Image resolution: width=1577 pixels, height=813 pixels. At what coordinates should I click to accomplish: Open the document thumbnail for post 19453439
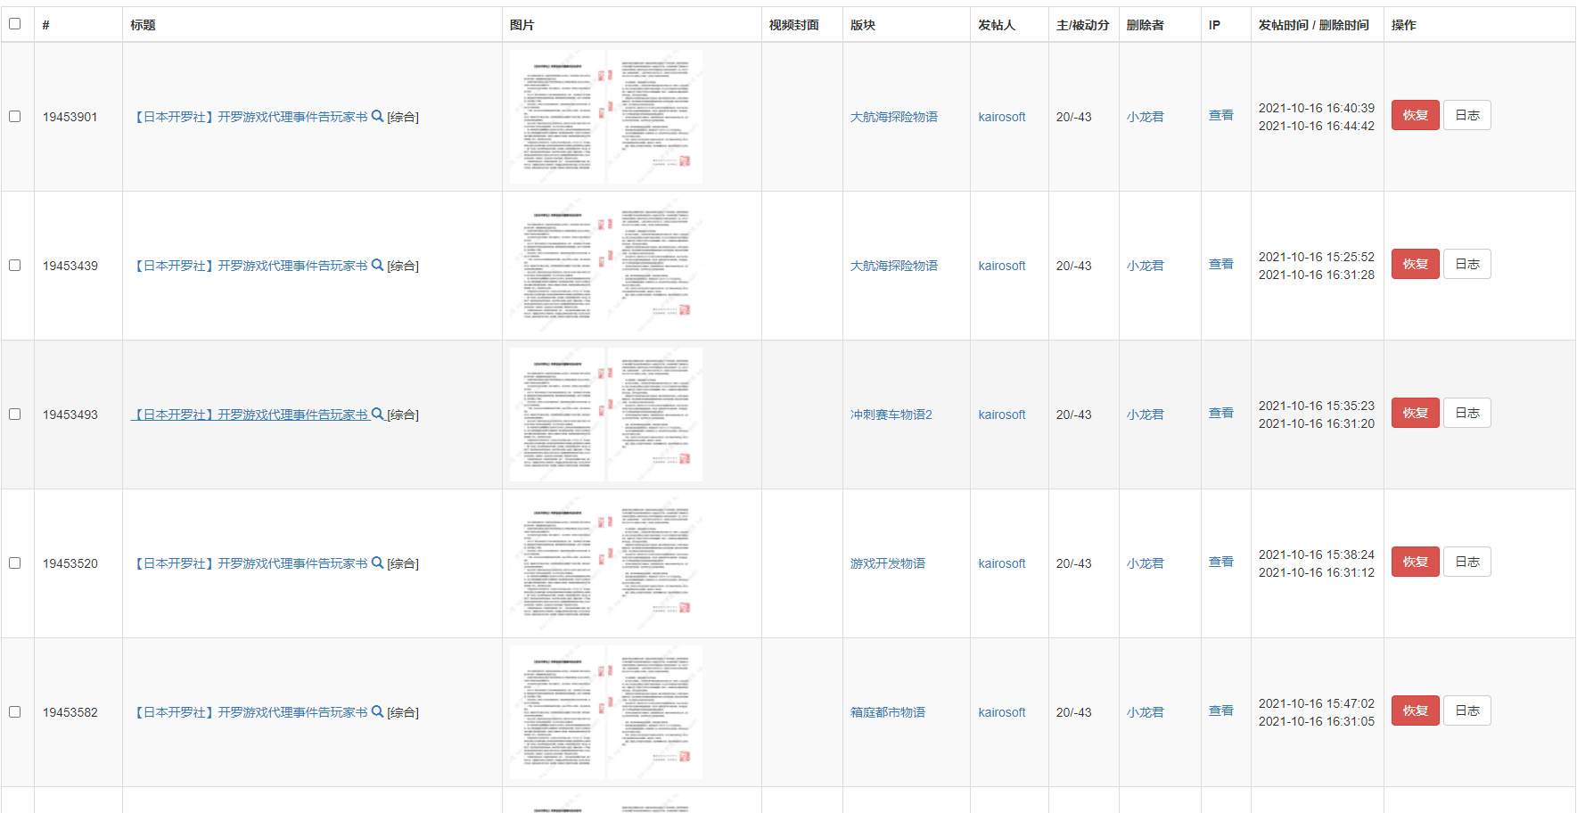click(606, 266)
